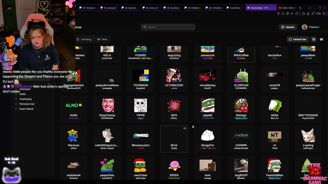This screenshot has width=328, height=184.
Task: Open the BOO emote
Action: coord(174,109)
